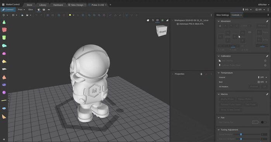The height and width of the screenshot is (142, 271).
Task: Edit the Movement section with pencil icon
Action: [x=267, y=21]
